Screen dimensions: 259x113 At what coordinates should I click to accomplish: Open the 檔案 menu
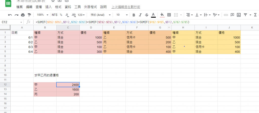point(20,7)
